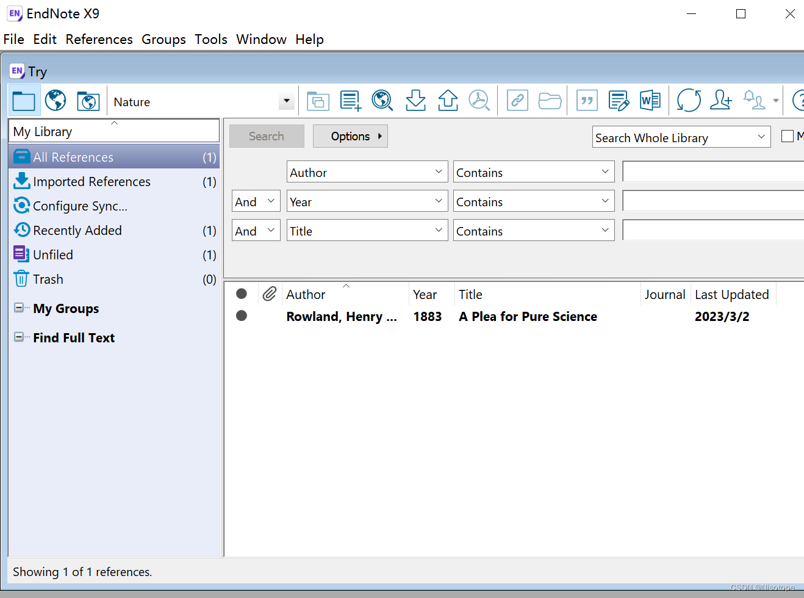Click the read/unread dot column header
804x598 pixels.
(242, 294)
